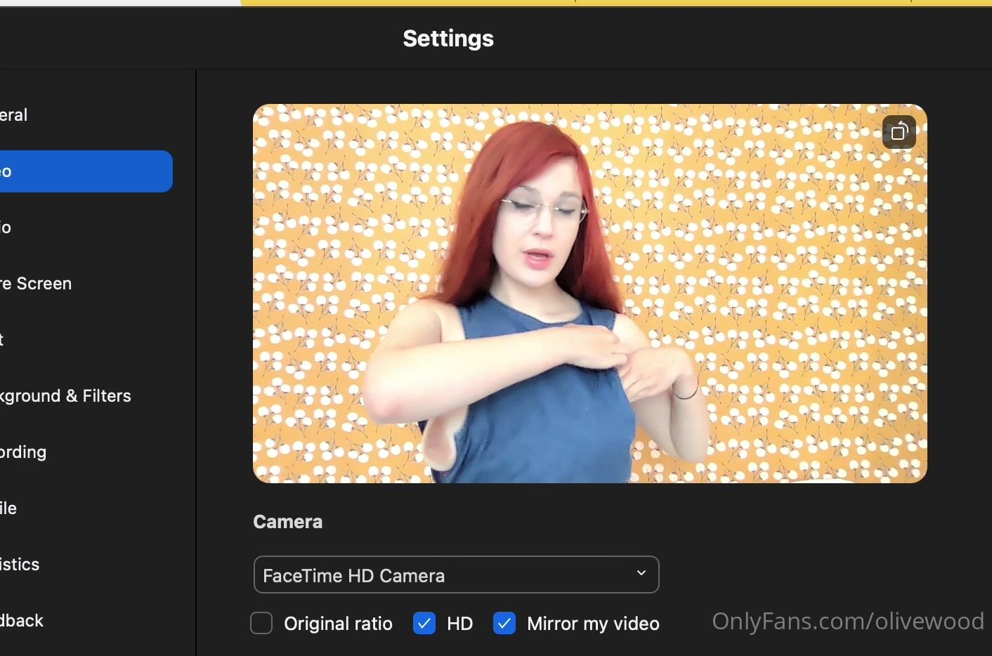992x656 pixels.
Task: Uncheck the HD video checkbox
Action: 424,623
